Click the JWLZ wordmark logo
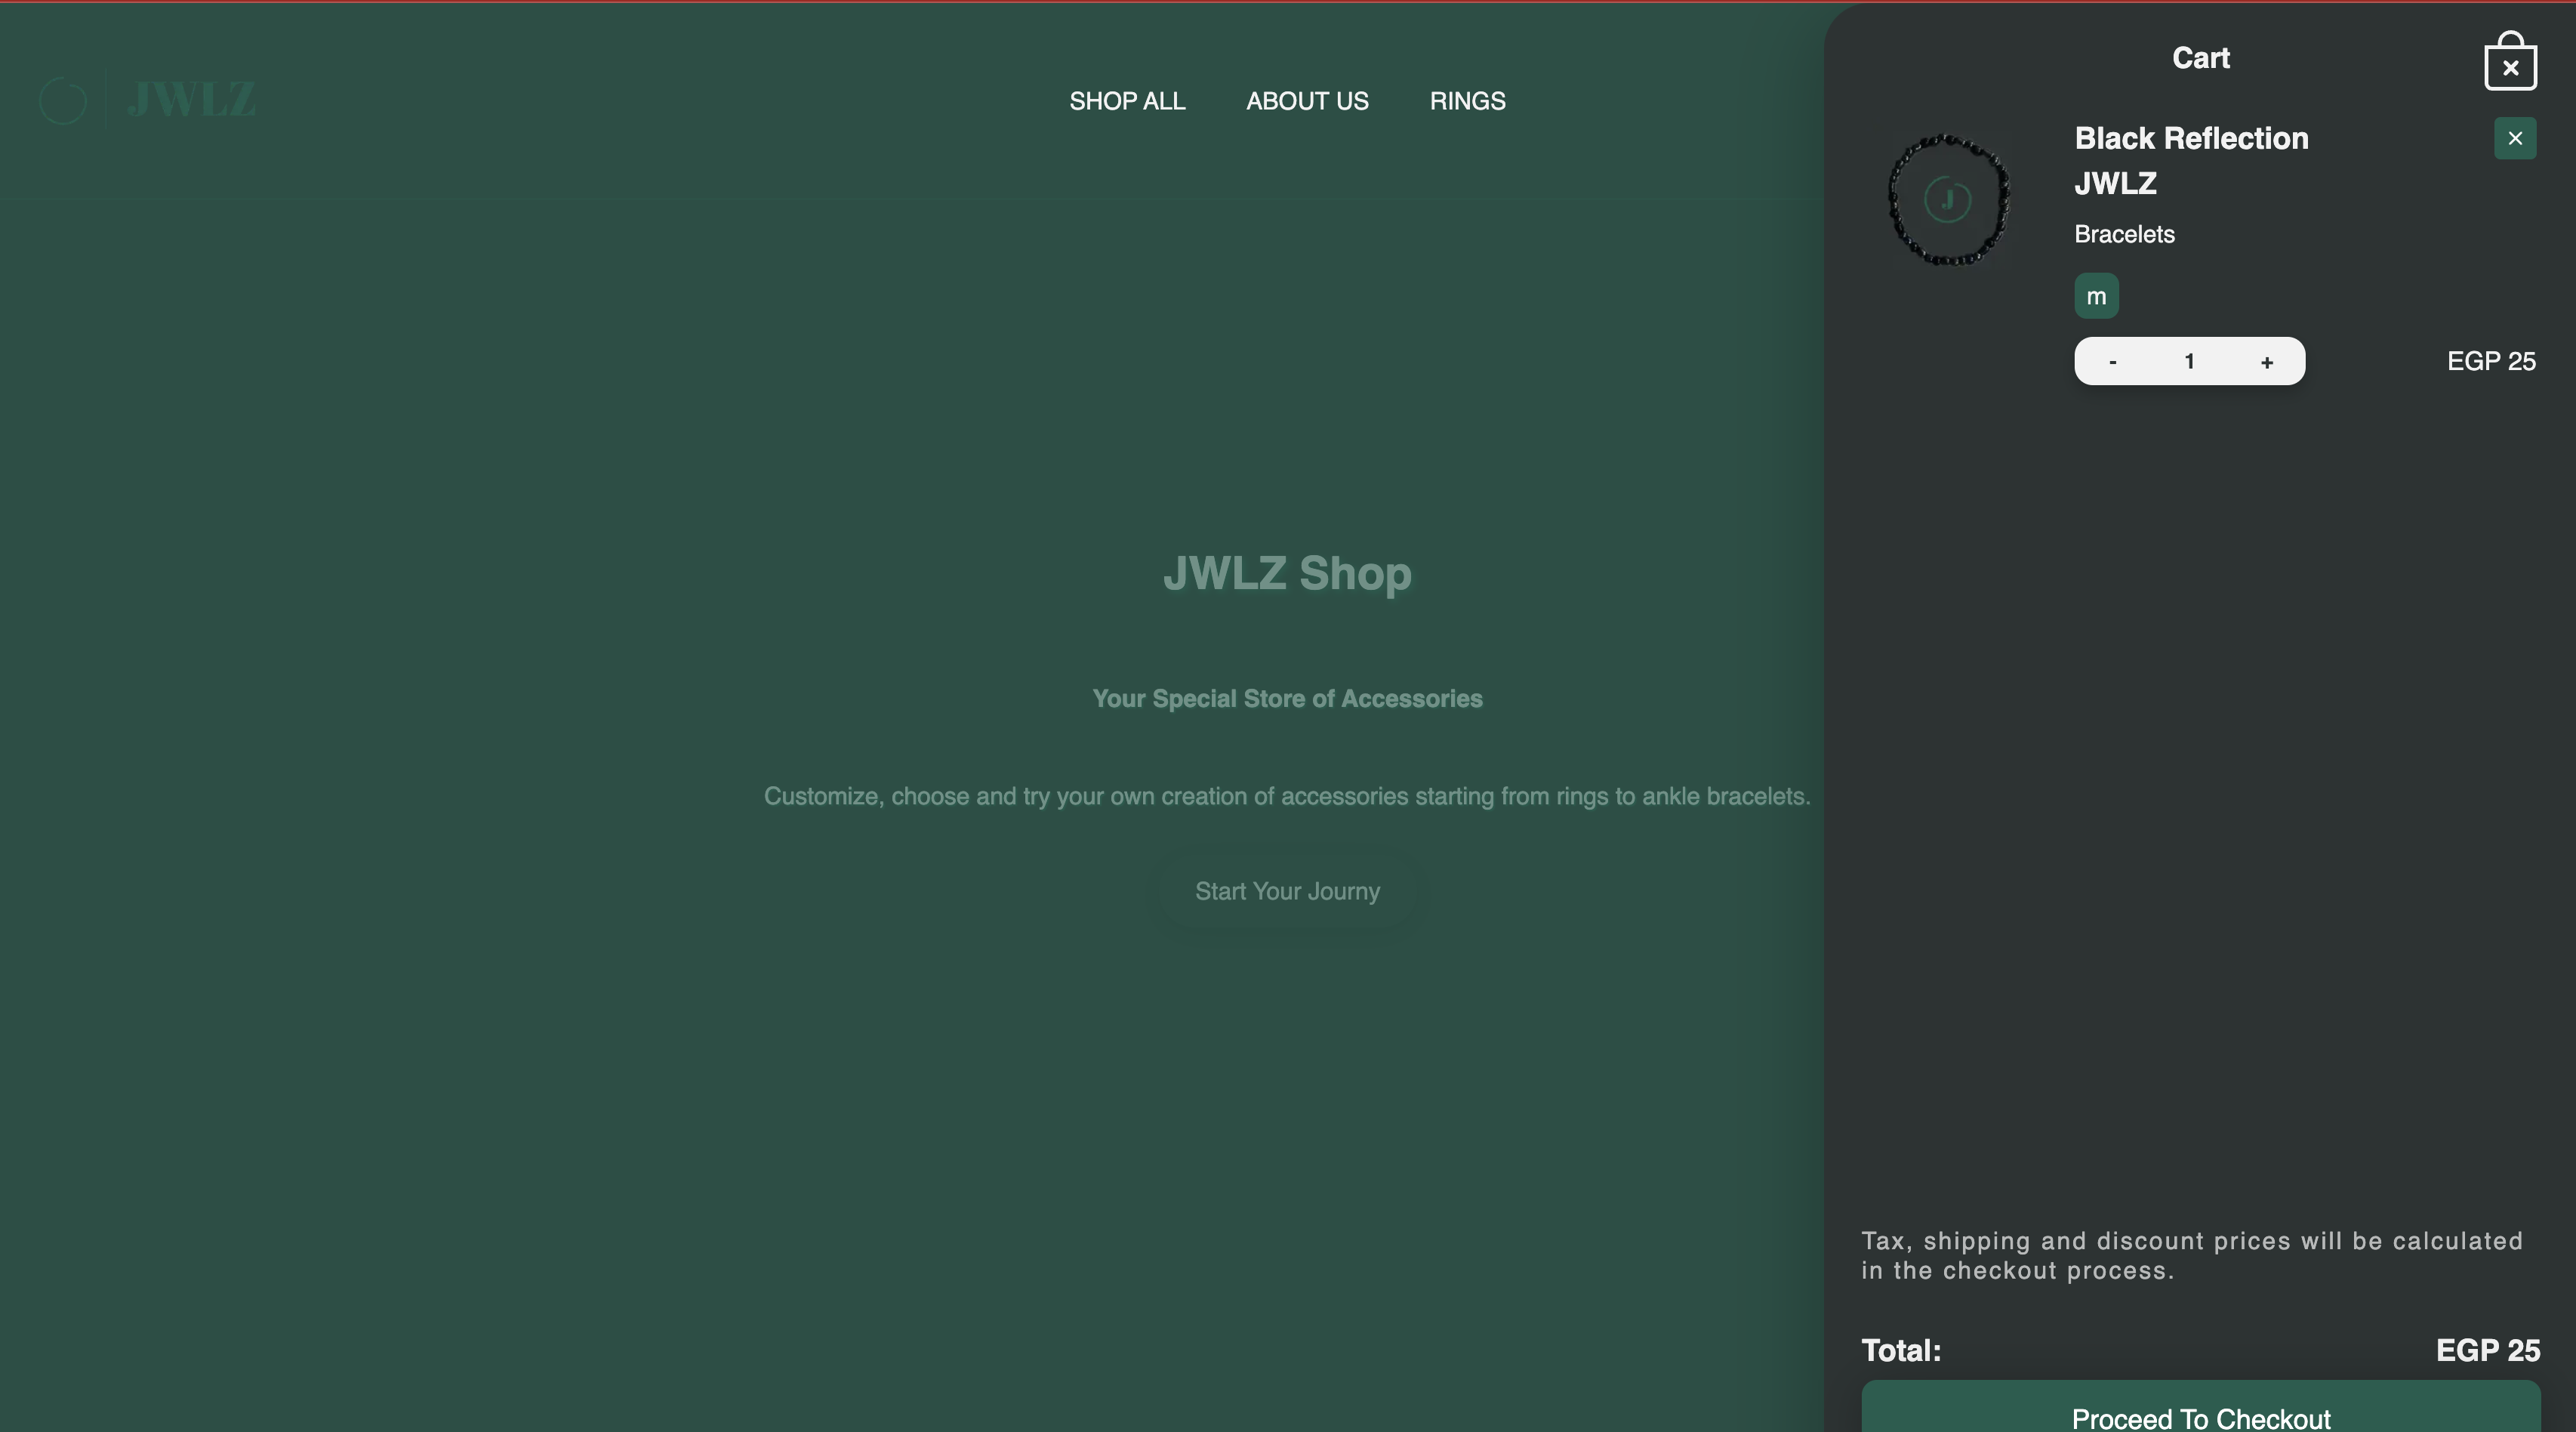 point(191,100)
